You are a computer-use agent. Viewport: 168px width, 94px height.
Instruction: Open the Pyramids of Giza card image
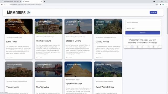[x=78, y=69]
